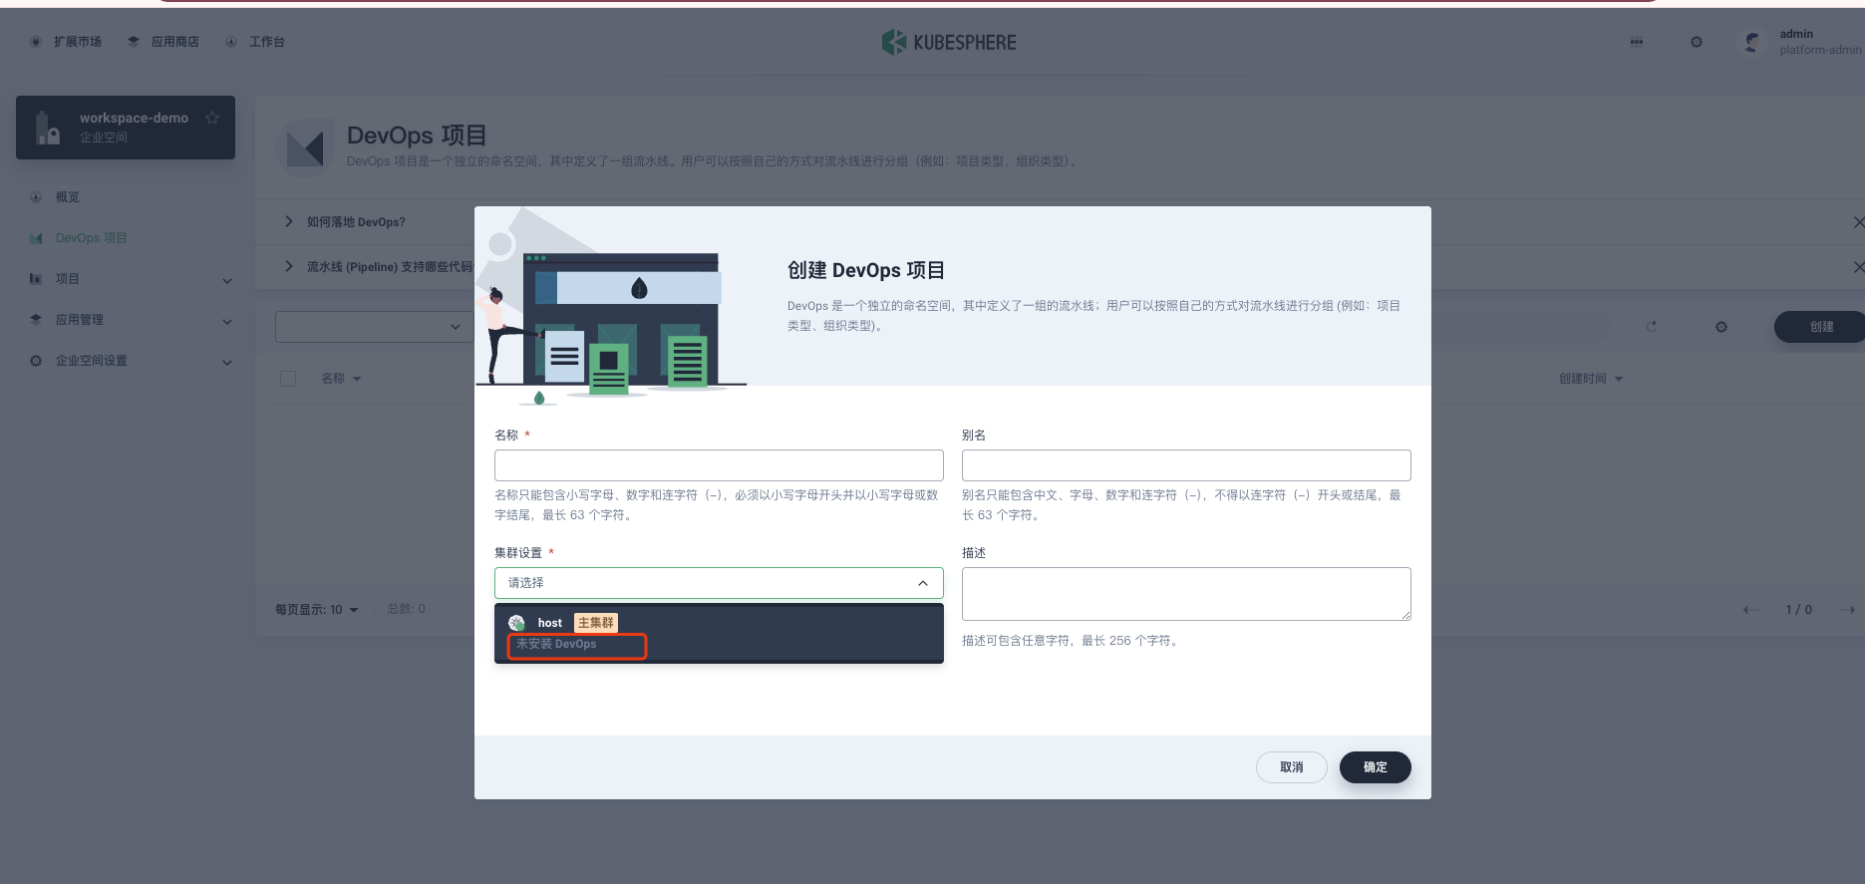Screen dimensions: 1865x884
Task: Expand the 应用管理 sidebar group
Action: 131,320
